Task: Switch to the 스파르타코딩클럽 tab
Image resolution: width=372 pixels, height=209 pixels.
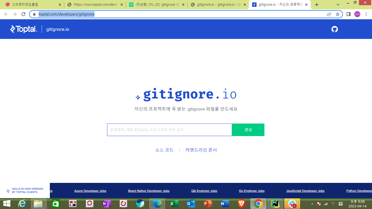Action: (30, 5)
